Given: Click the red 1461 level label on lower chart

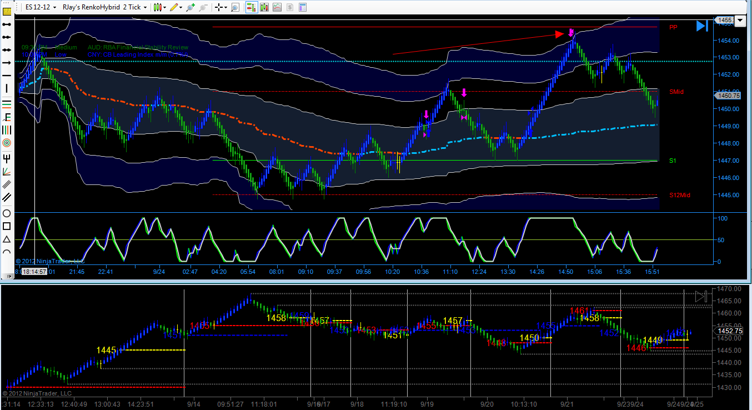Looking at the screenshot, I should 579,311.
